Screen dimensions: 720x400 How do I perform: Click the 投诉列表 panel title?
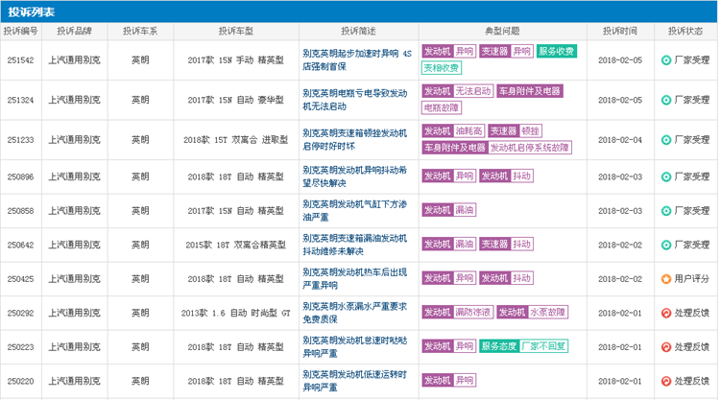32,12
